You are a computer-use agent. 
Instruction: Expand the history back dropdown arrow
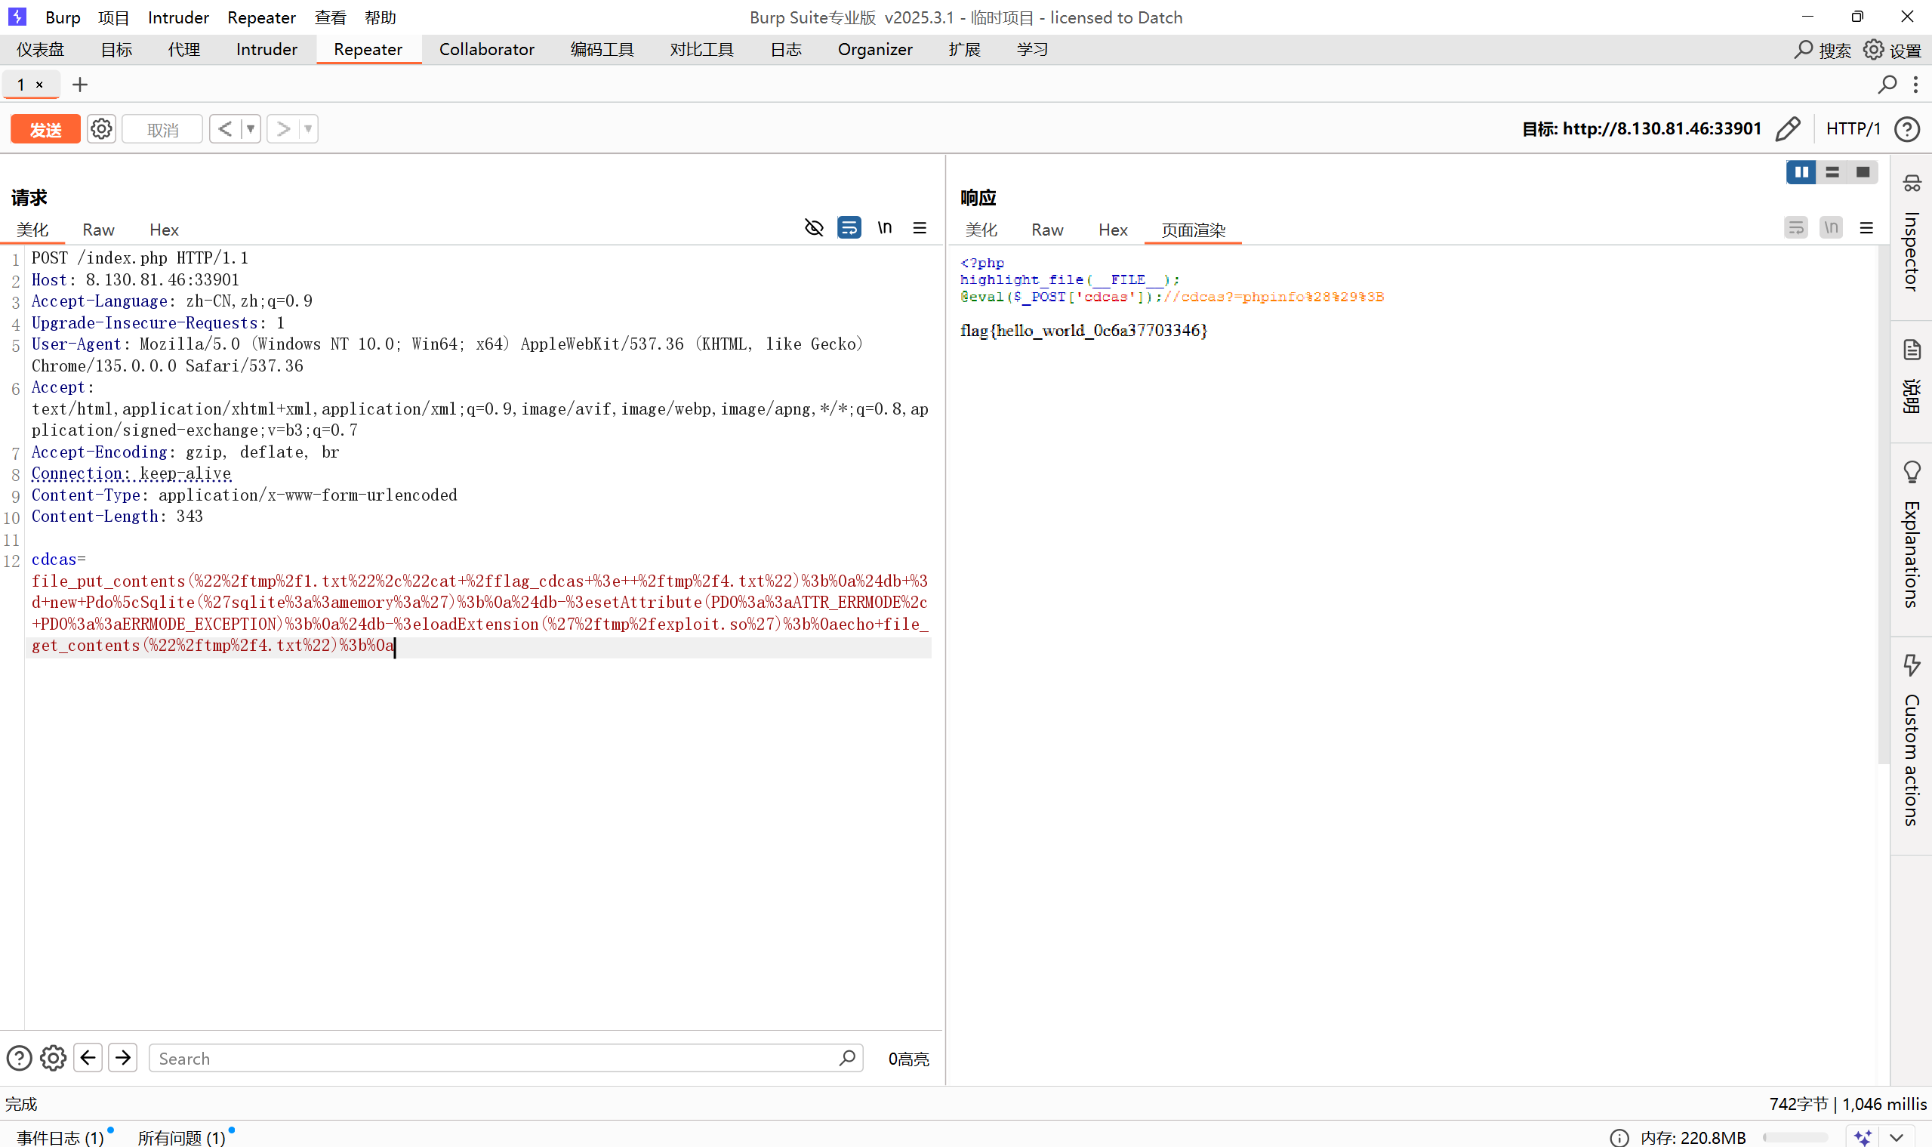tap(250, 129)
